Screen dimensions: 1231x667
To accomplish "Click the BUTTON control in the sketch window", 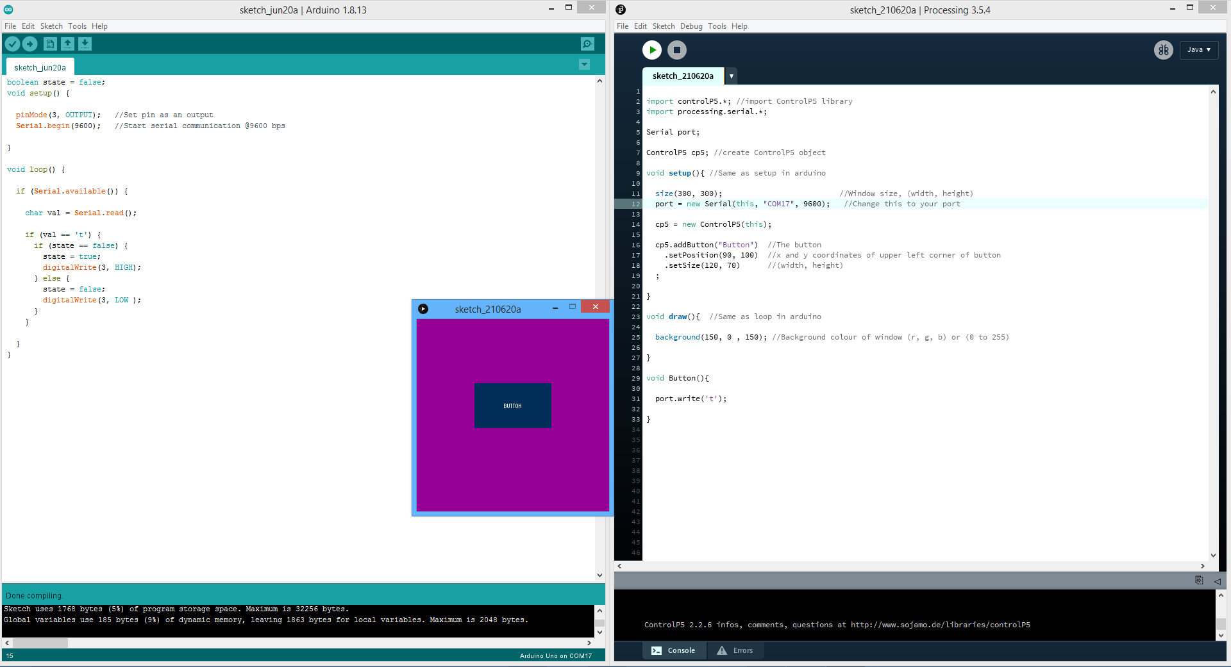I will pos(513,406).
